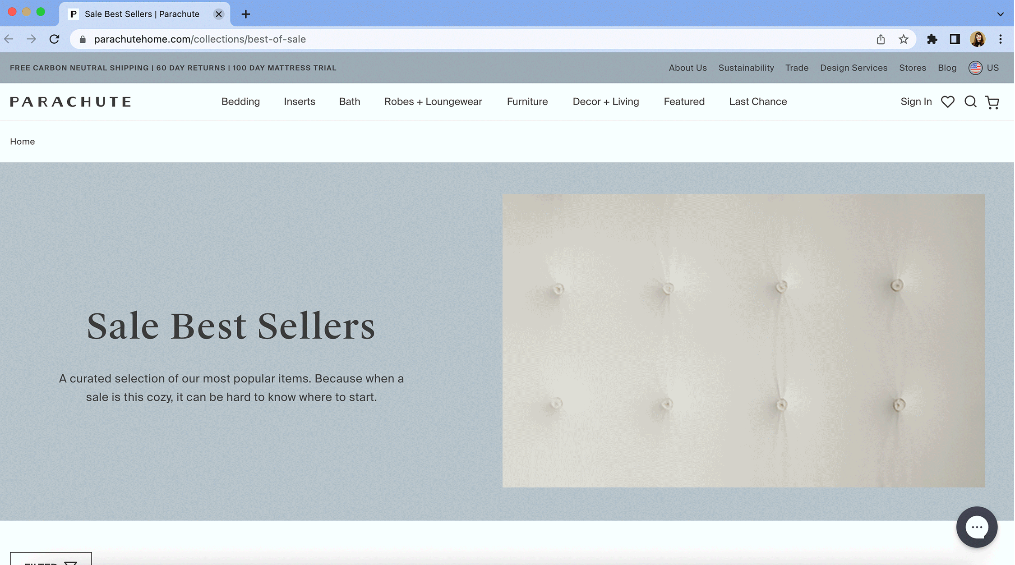Screen dimensions: 1015x565
Task: View site info via the lock icon
Action: pos(83,40)
